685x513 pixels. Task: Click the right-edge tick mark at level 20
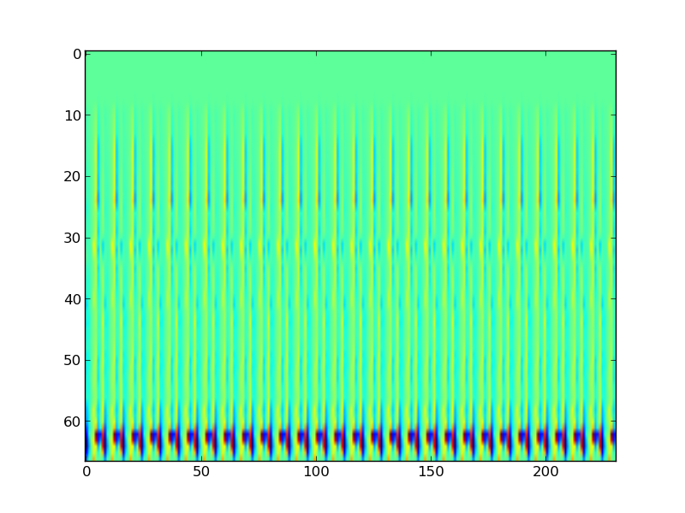[x=614, y=177]
